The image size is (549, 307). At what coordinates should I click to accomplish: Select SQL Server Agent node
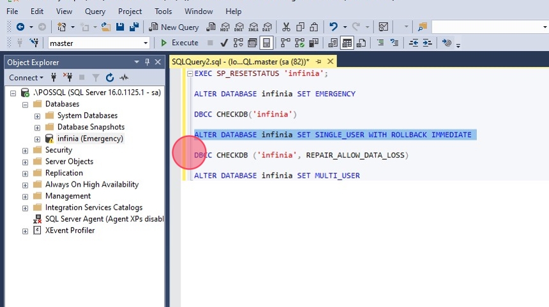click(x=104, y=219)
